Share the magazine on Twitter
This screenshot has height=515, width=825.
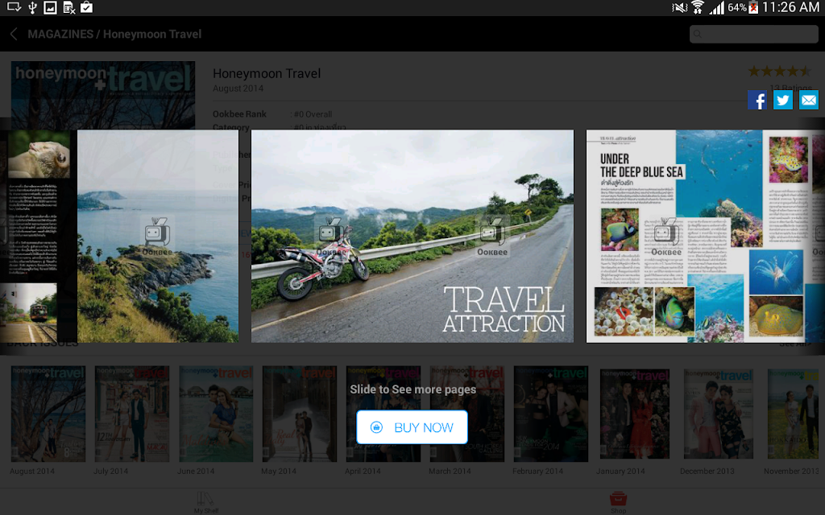[x=783, y=100]
